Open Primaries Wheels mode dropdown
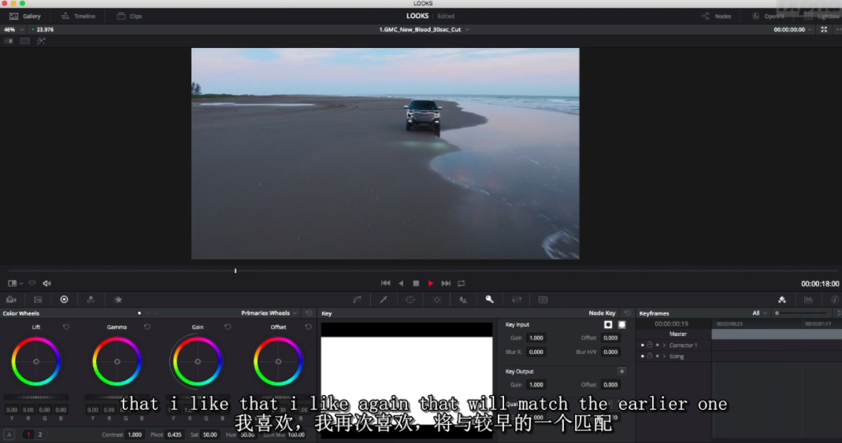Viewport: 842px width, 443px height. point(269,313)
